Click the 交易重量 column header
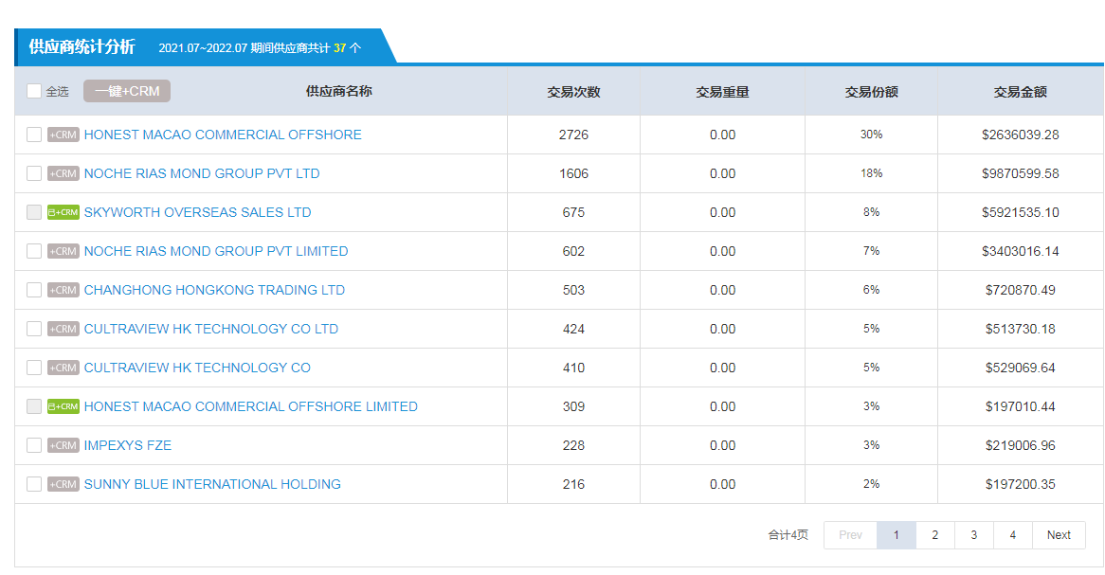The width and height of the screenshot is (1105, 575). (x=722, y=92)
